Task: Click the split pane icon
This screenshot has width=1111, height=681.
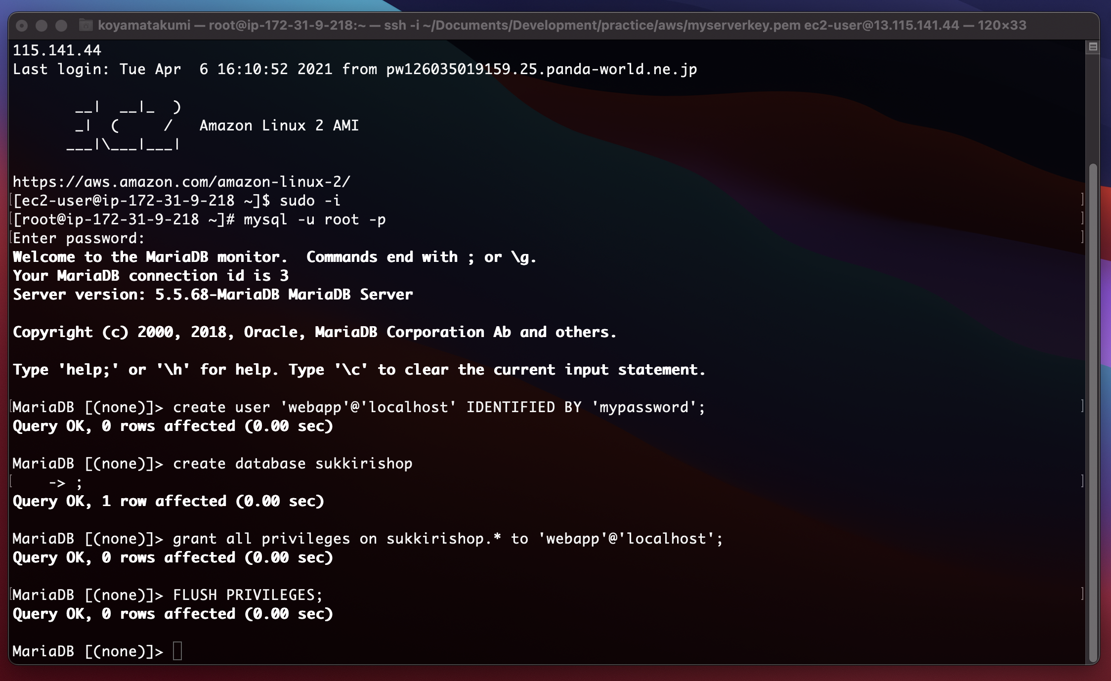Action: point(1093,47)
